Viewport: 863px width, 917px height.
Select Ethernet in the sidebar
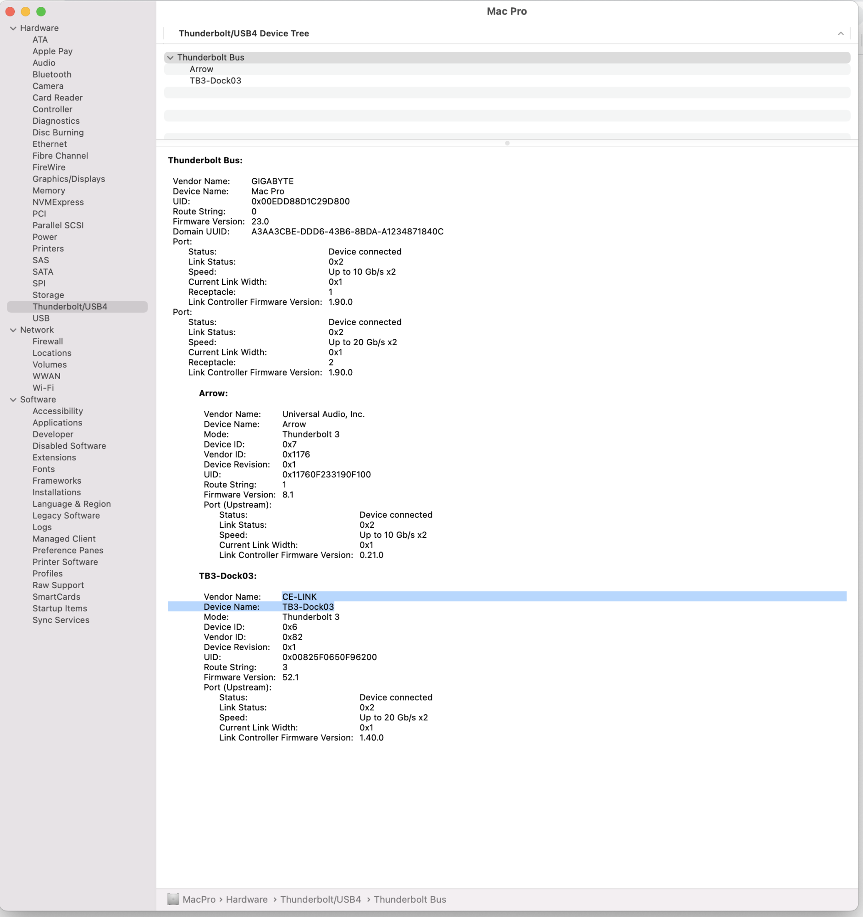click(x=50, y=144)
